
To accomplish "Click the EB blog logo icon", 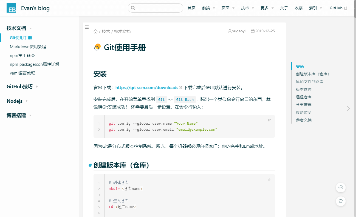I will [x=12, y=8].
